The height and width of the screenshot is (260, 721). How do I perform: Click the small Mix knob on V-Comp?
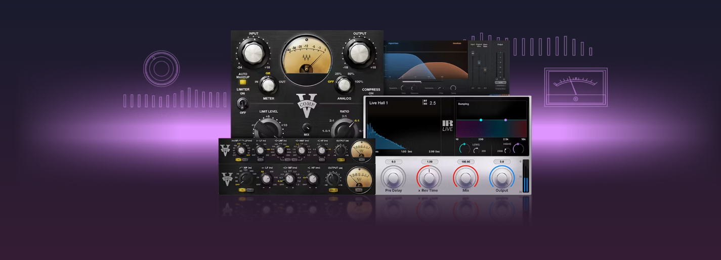pos(307,127)
